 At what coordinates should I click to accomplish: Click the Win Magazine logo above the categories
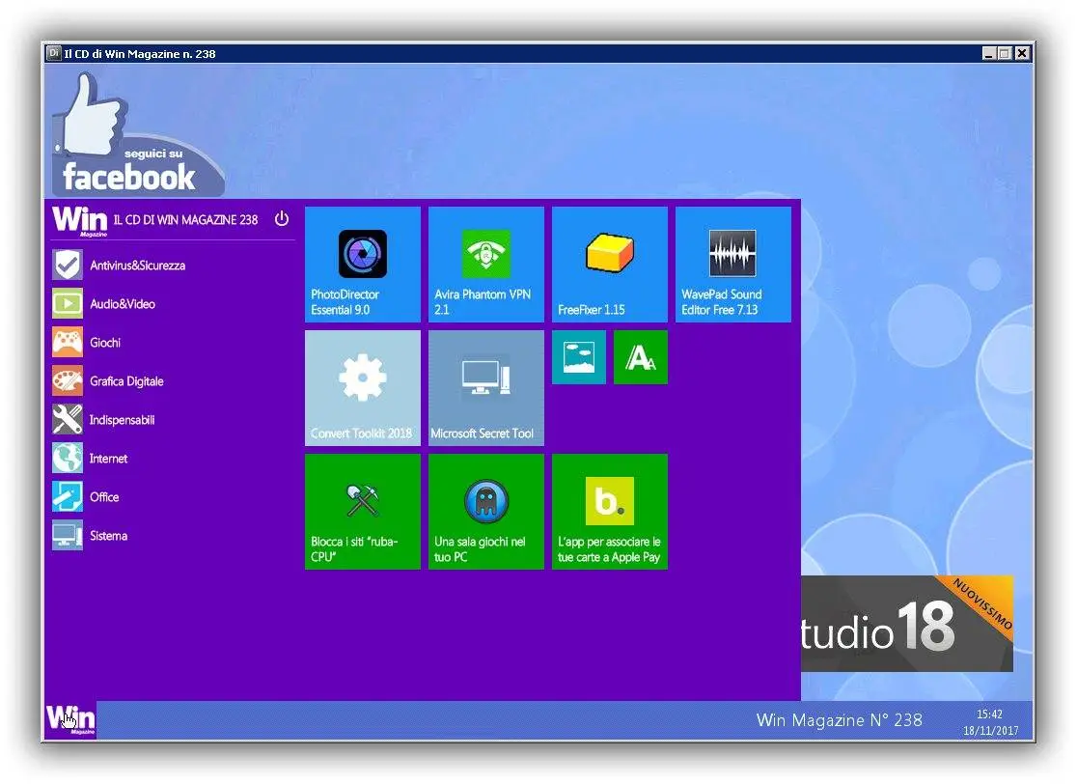(x=80, y=220)
